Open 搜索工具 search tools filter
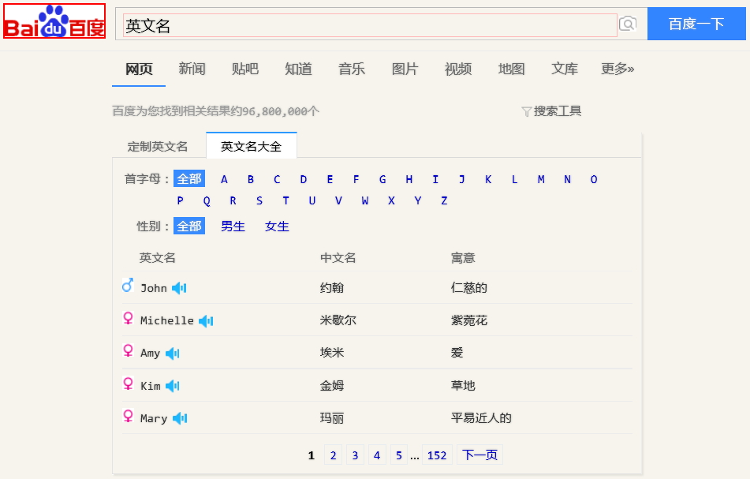750x479 pixels. 551,111
